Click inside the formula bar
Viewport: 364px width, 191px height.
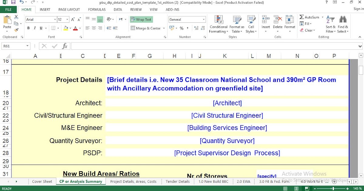coord(182,46)
